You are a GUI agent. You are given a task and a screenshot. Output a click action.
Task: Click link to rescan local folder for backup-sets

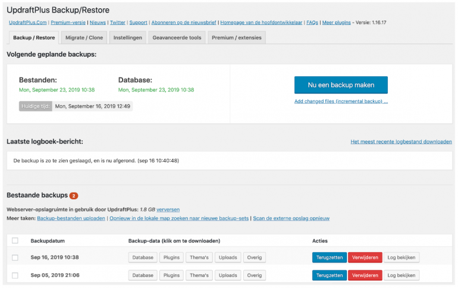[179, 218]
